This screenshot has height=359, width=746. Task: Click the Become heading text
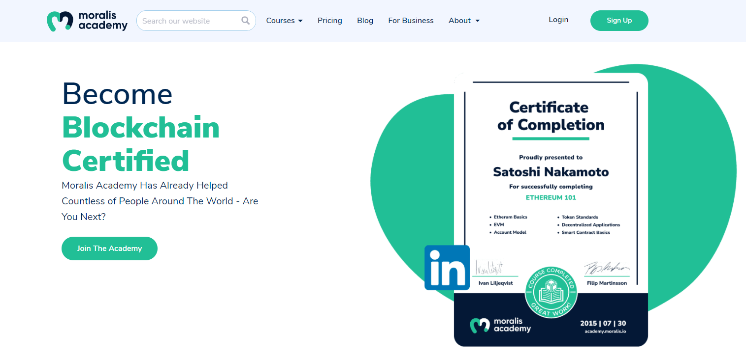pos(117,93)
